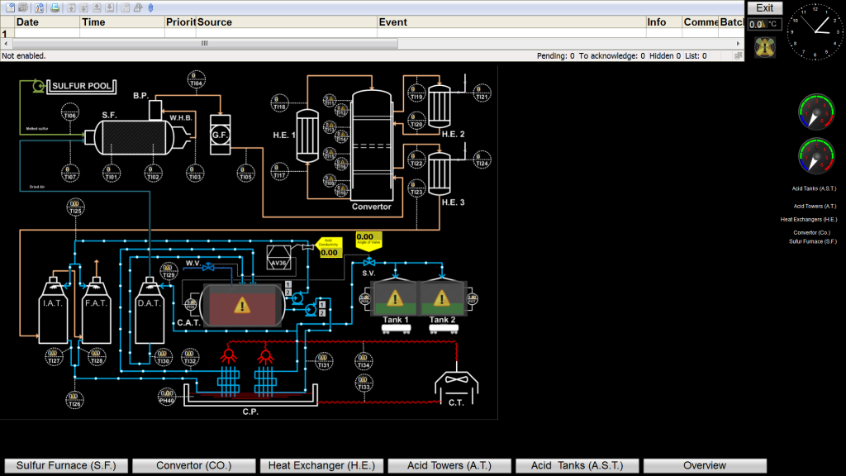Click the Exit button
Viewport: 846px width, 476px height.
tap(764, 8)
